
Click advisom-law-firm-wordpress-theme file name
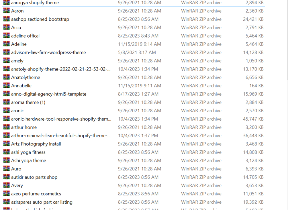(x=48, y=52)
